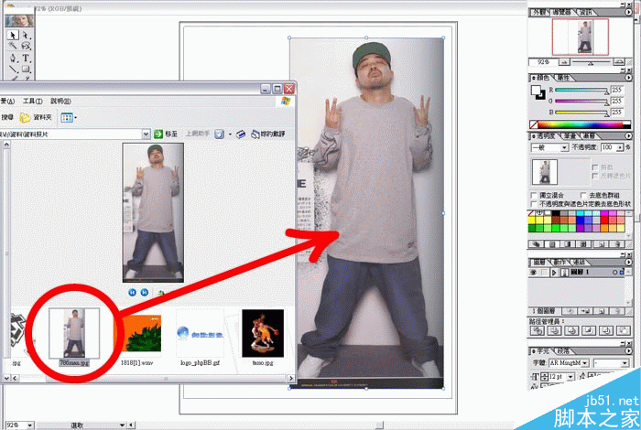Click target circle of Layer 1
641x430 pixels.
[614, 273]
